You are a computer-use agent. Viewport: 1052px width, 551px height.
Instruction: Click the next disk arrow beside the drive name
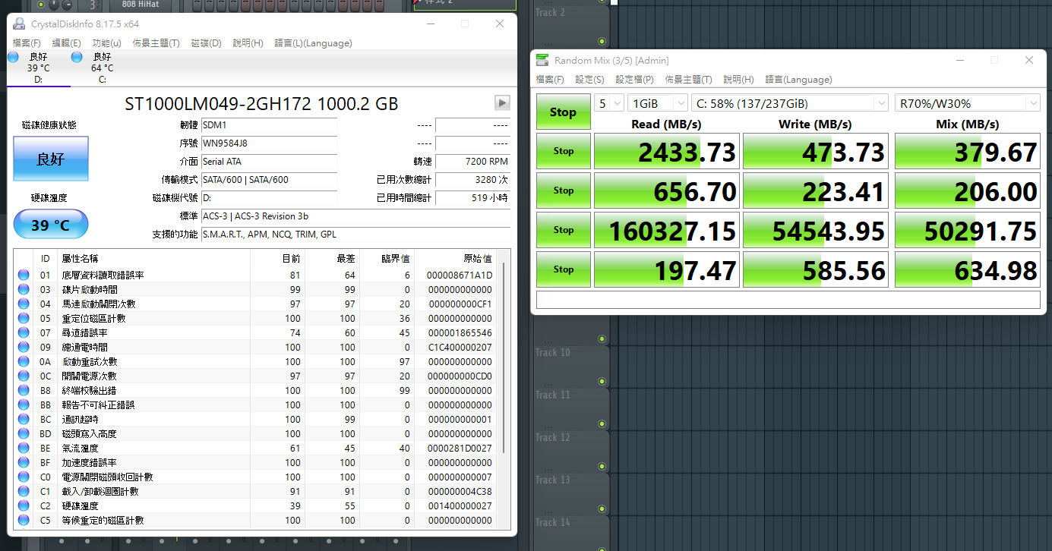coord(502,102)
